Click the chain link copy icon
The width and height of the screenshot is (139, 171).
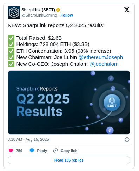(55, 151)
